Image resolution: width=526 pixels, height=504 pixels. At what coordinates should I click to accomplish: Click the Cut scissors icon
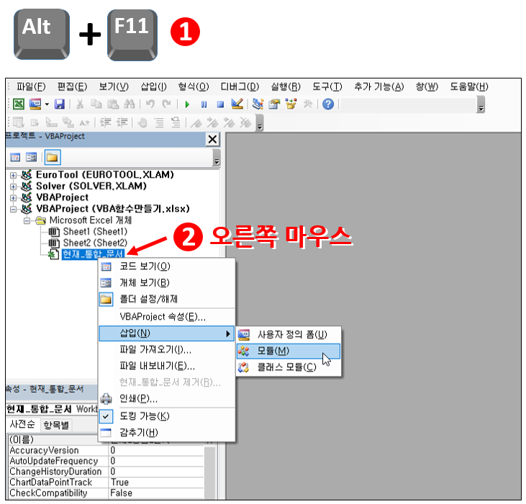(80, 104)
